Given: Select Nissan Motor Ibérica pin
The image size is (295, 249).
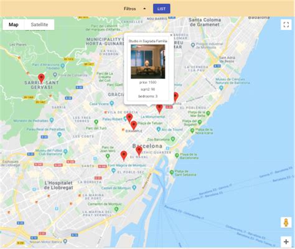Looking at the screenshot, I should (65, 242).
